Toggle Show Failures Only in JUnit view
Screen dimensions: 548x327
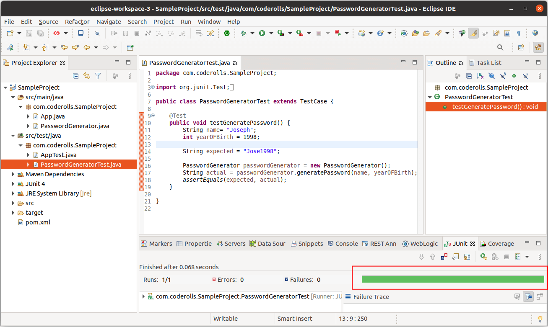444,257
